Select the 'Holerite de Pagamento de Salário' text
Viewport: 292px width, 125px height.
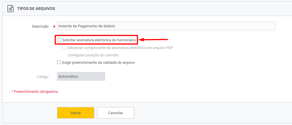coord(87,26)
